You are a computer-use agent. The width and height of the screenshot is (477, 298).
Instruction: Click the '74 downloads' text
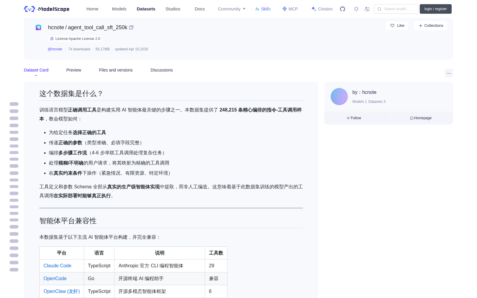(x=79, y=49)
